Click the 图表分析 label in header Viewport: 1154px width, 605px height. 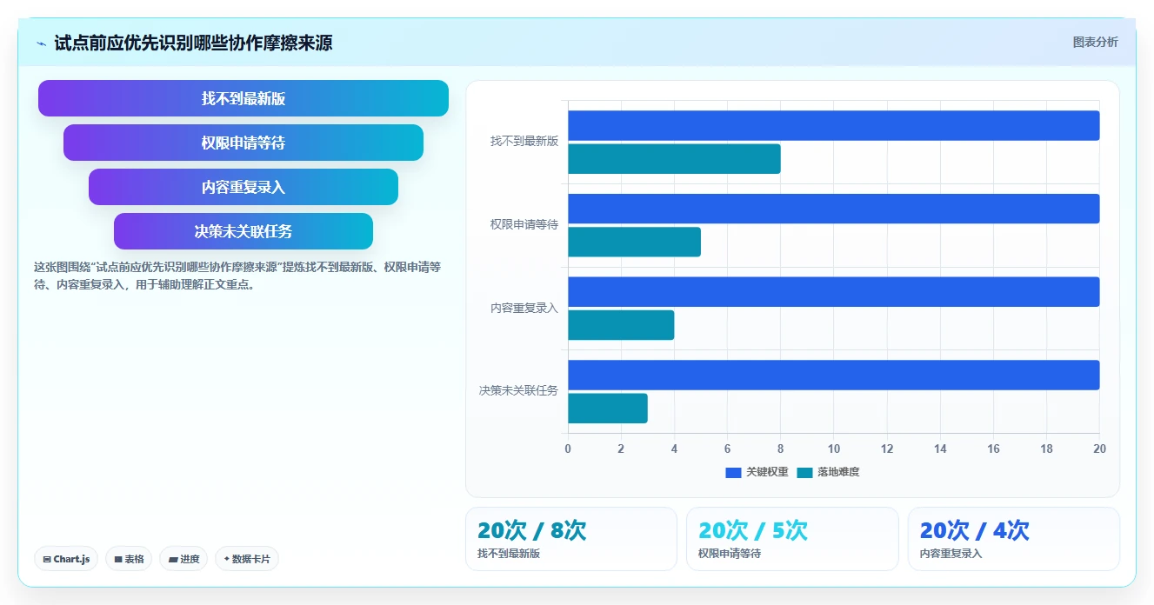(x=1095, y=42)
